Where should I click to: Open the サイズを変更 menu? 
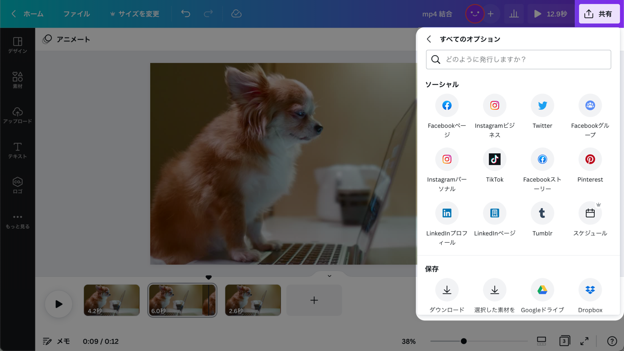pos(135,14)
